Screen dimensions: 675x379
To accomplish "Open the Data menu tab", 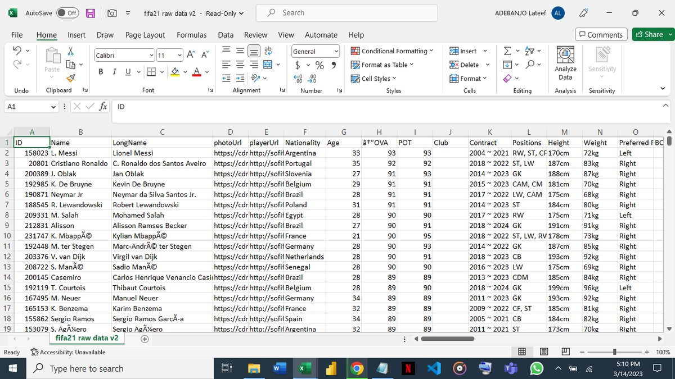I will coord(226,35).
